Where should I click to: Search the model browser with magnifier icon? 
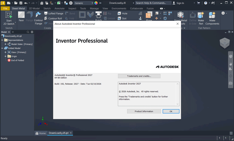coord(28,32)
